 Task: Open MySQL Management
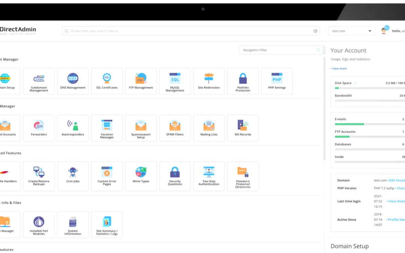(x=175, y=81)
